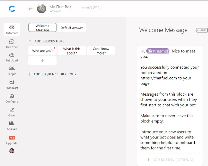
Task: Collapse the ADD BLOCKS HERE group
Action: [30, 41]
